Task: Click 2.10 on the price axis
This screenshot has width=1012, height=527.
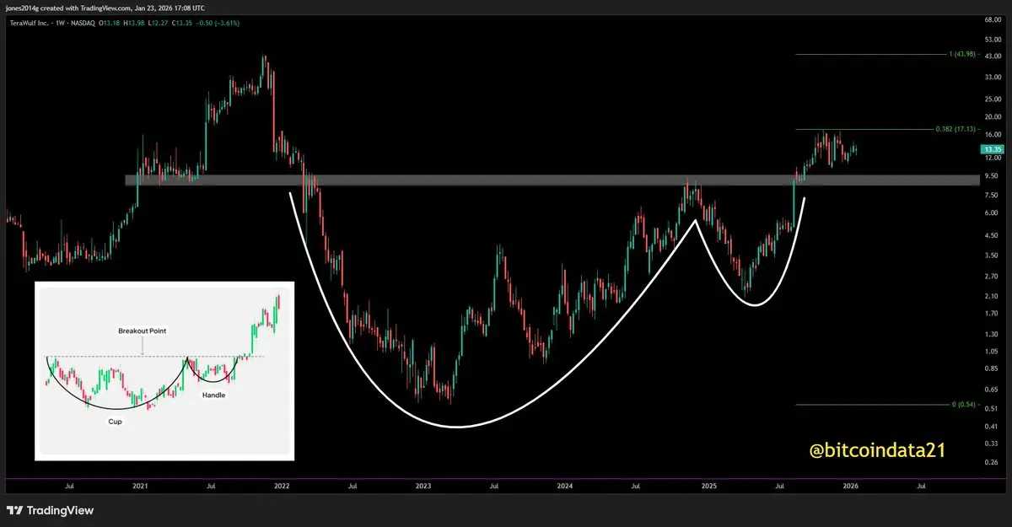Action: pos(992,296)
